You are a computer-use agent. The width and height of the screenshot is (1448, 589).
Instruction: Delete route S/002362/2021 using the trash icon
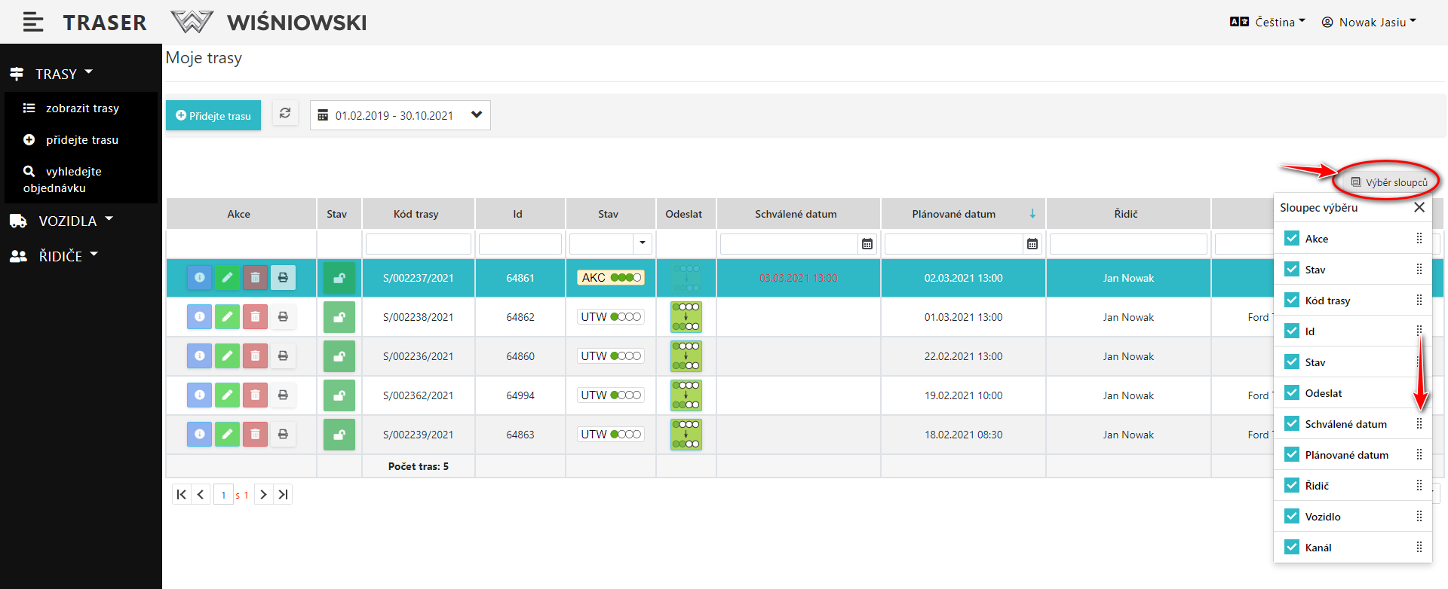tap(255, 395)
